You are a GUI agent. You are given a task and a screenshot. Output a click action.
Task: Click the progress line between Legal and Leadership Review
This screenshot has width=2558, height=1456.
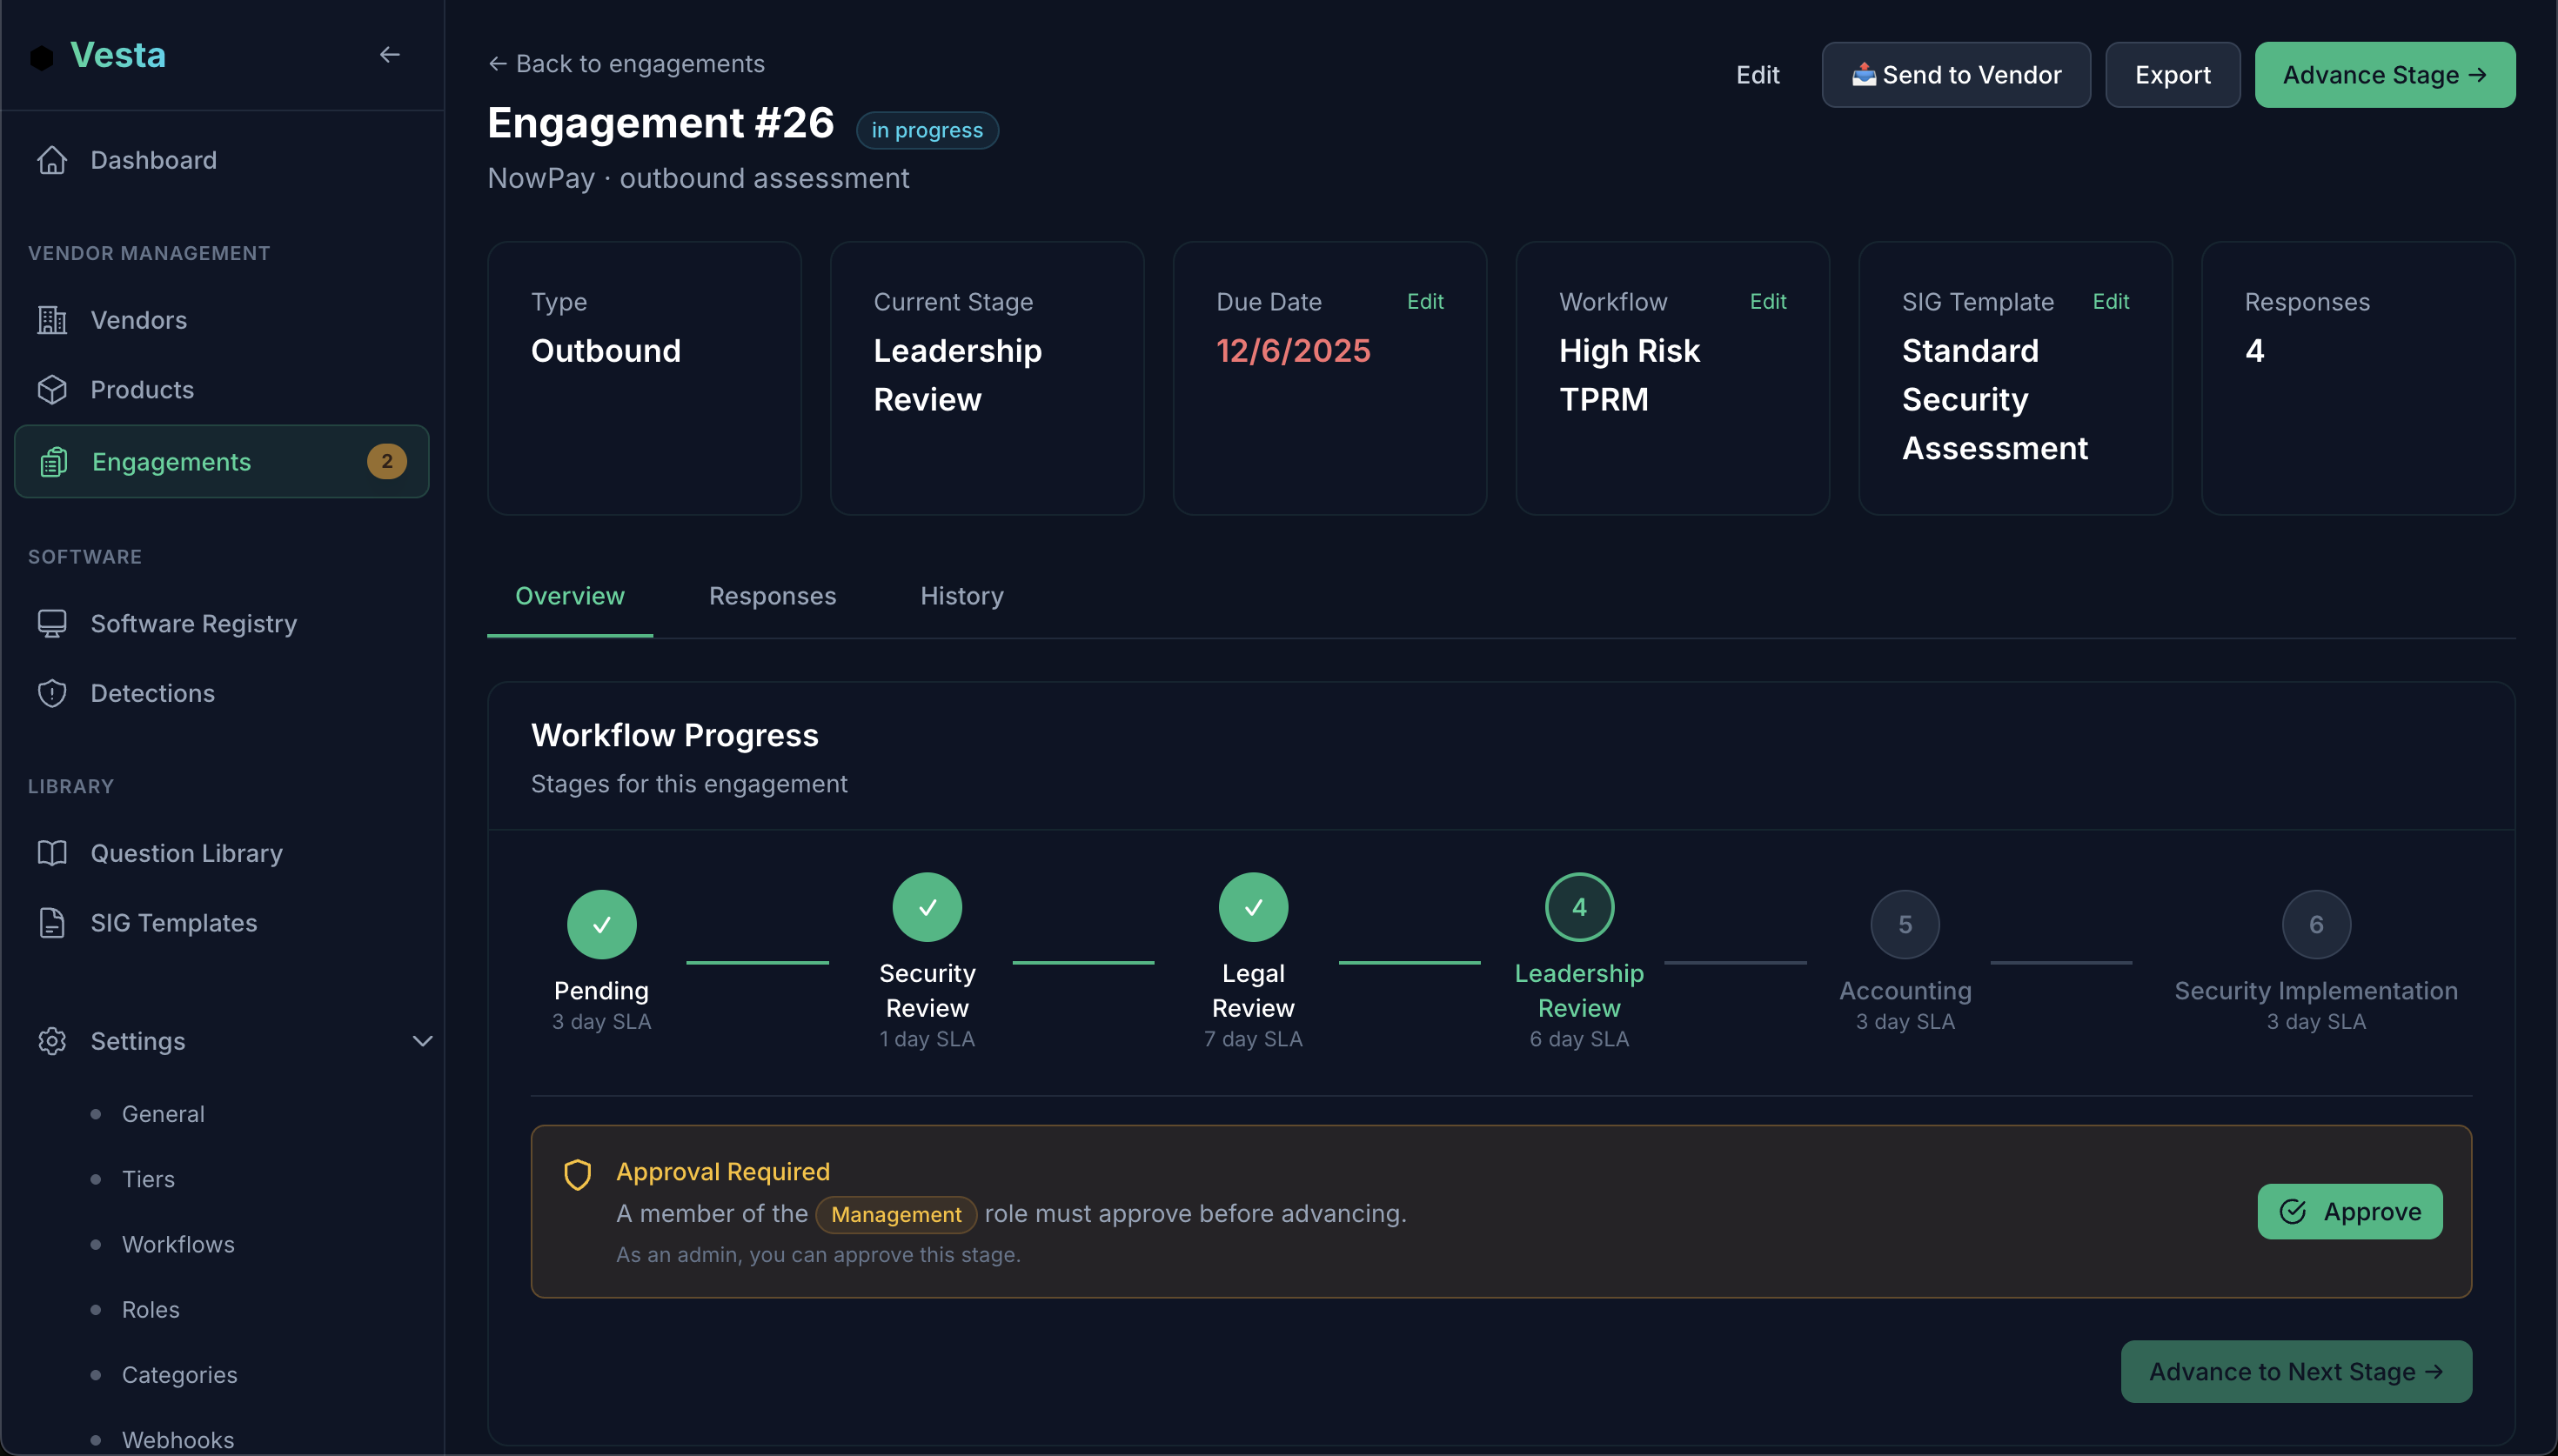(1410, 964)
